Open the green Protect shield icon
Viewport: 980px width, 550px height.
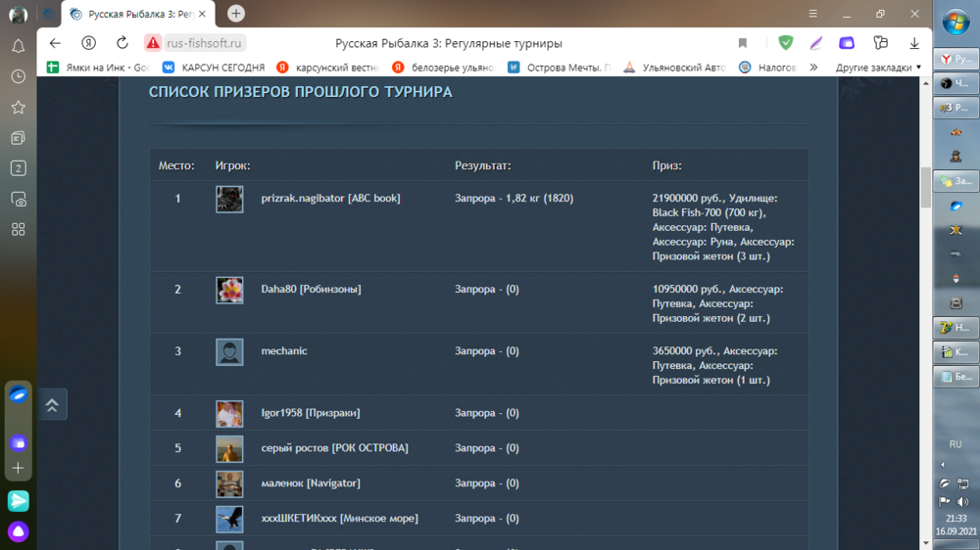pos(785,43)
